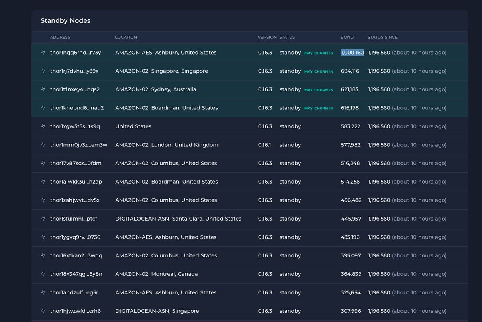482x322 pixels.
Task: Click bond value 307,996
Action: (351, 311)
